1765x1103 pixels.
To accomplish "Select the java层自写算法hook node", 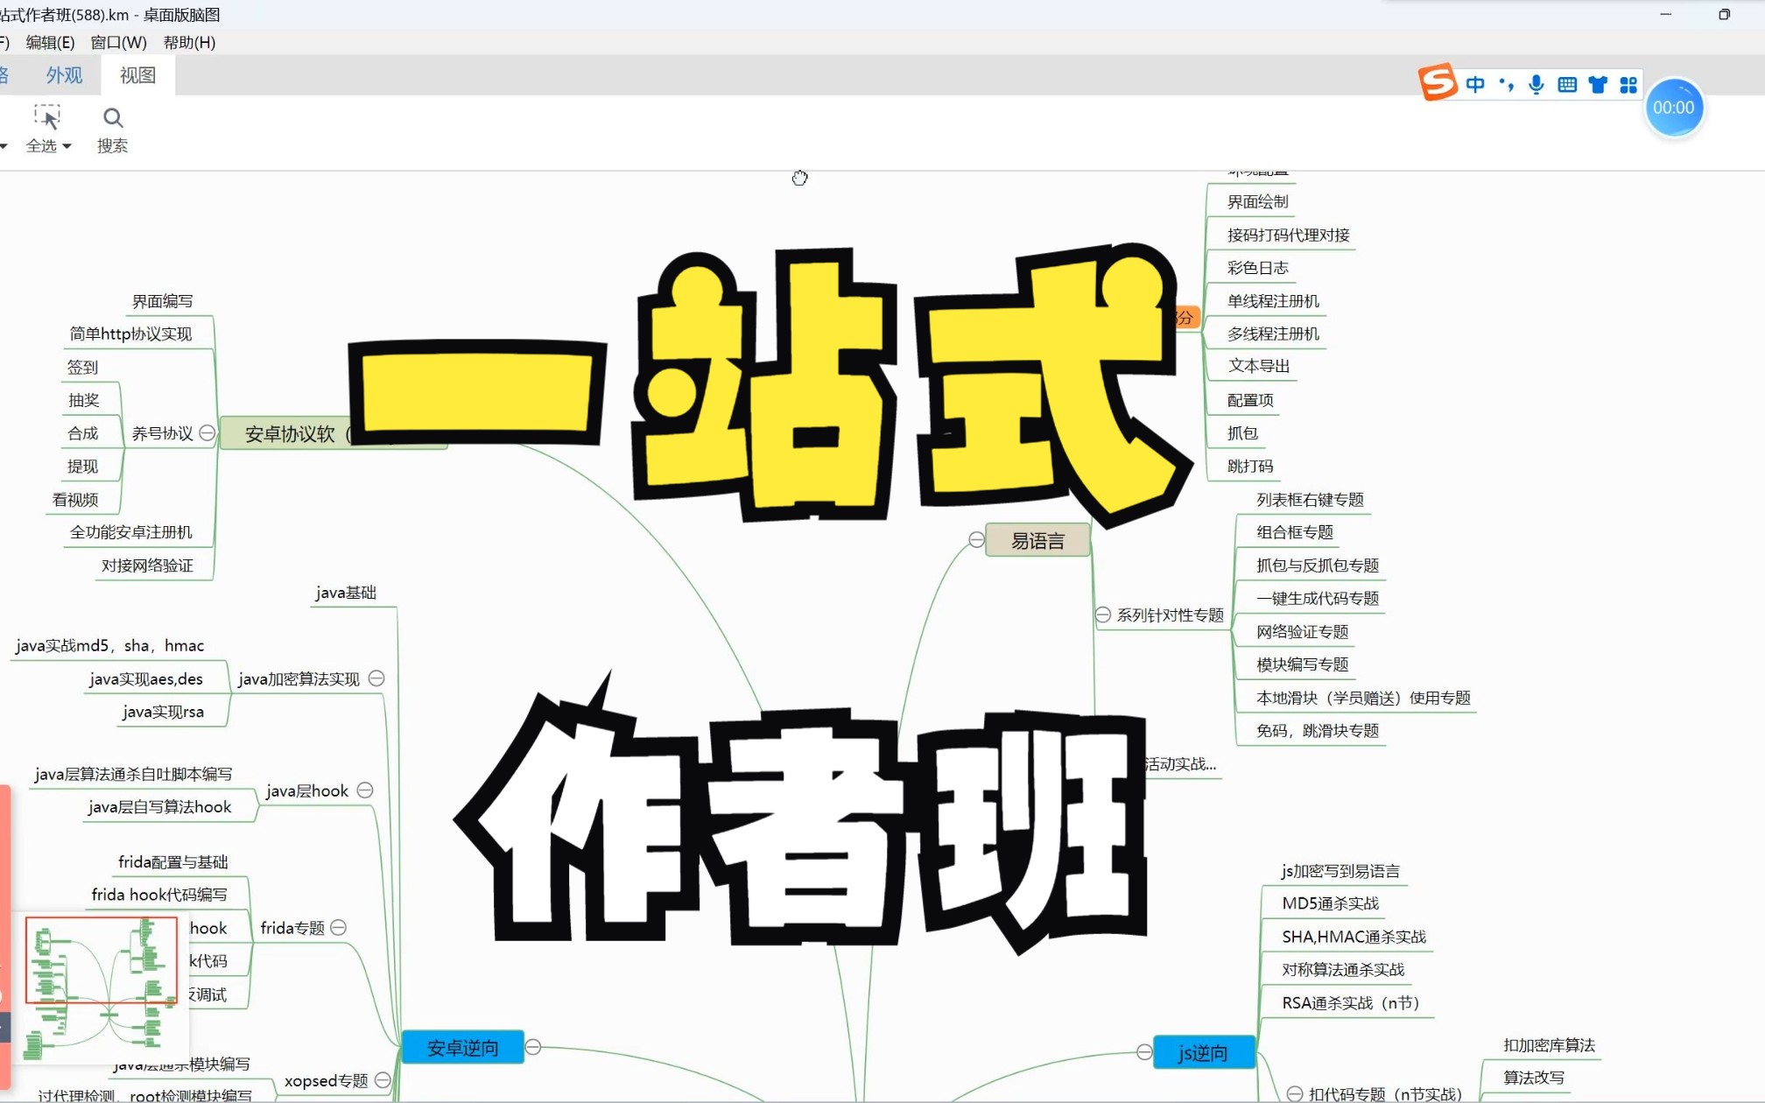I will point(159,807).
